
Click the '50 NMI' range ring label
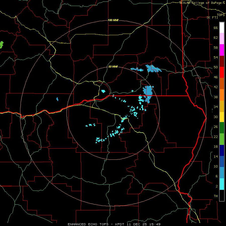(113, 67)
